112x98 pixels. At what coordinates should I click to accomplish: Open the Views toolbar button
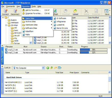(x=107, y=12)
